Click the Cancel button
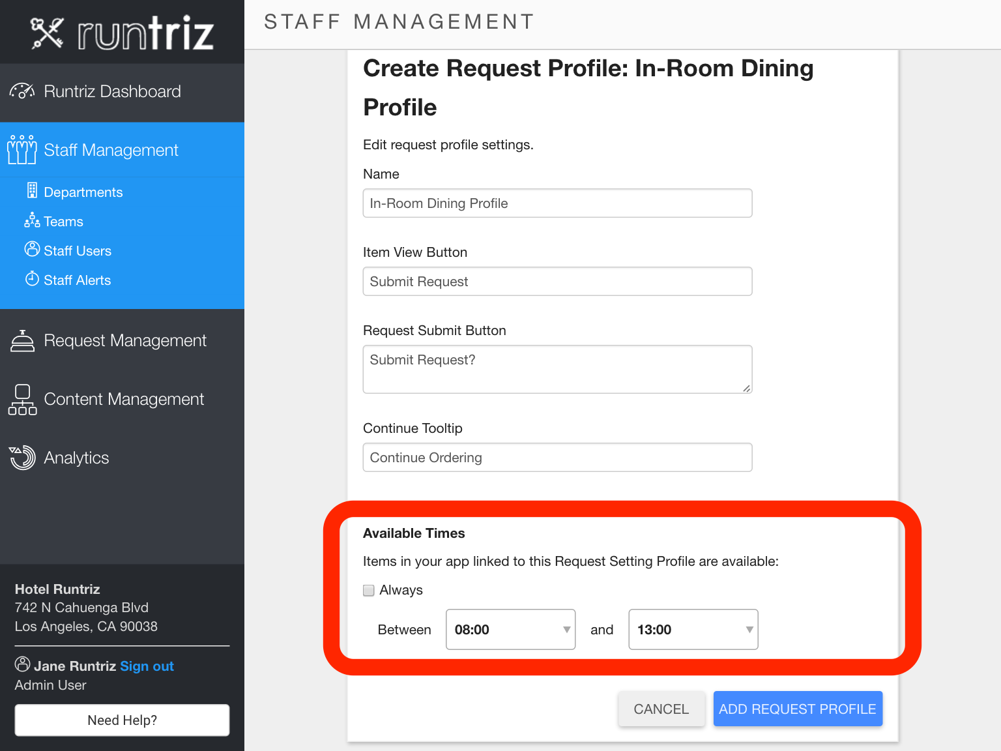Viewport: 1001px width, 751px height. [x=661, y=709]
